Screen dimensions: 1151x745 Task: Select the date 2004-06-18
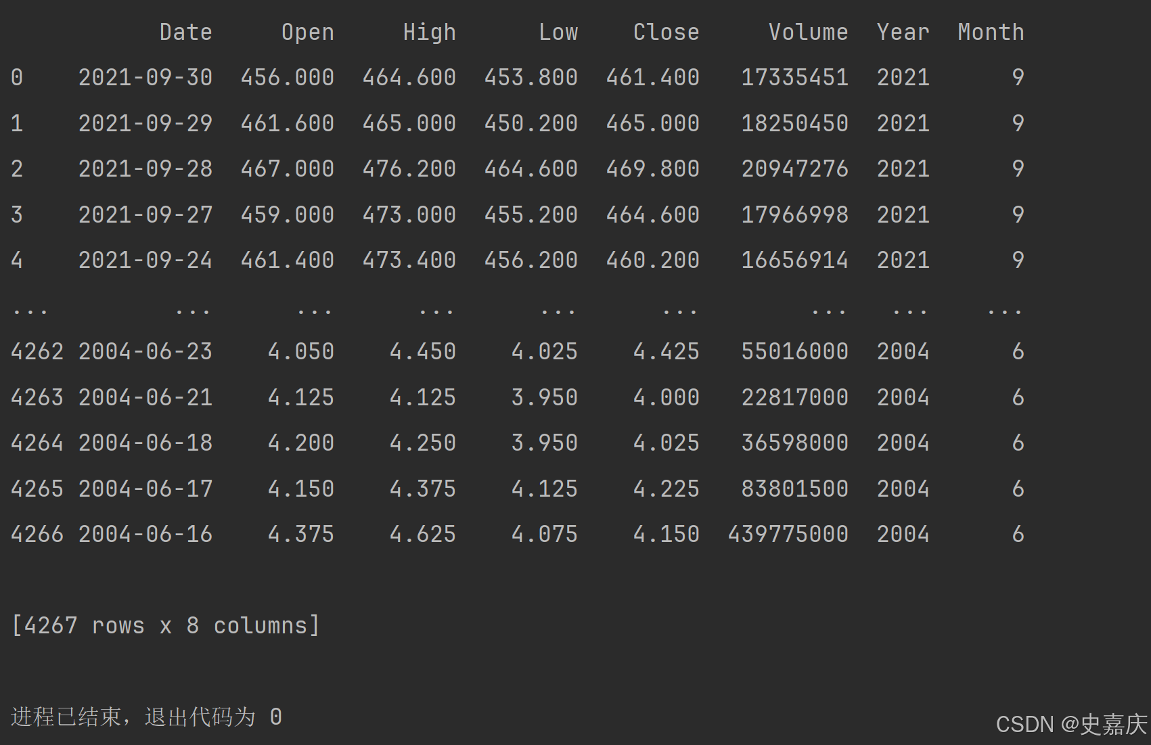point(145,443)
